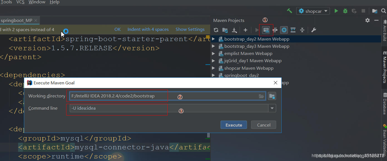Image resolution: width=387 pixels, height=161 pixels.
Task: Expand bootstrap_day3 Maven Webapp node
Action: [x=214, y=46]
